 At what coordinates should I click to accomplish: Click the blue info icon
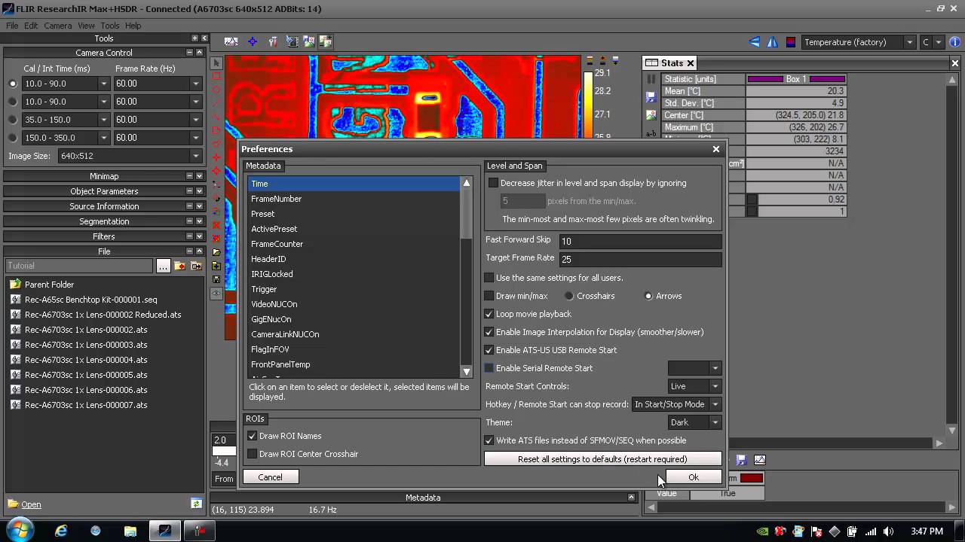tap(954, 42)
